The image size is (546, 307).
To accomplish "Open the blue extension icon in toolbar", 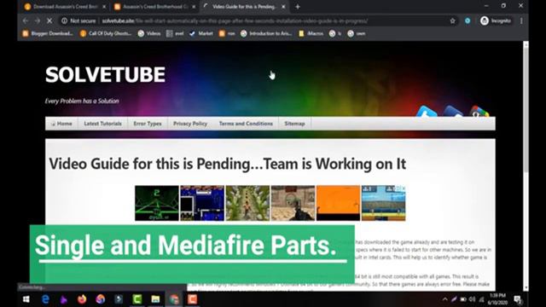I will (x=468, y=20).
